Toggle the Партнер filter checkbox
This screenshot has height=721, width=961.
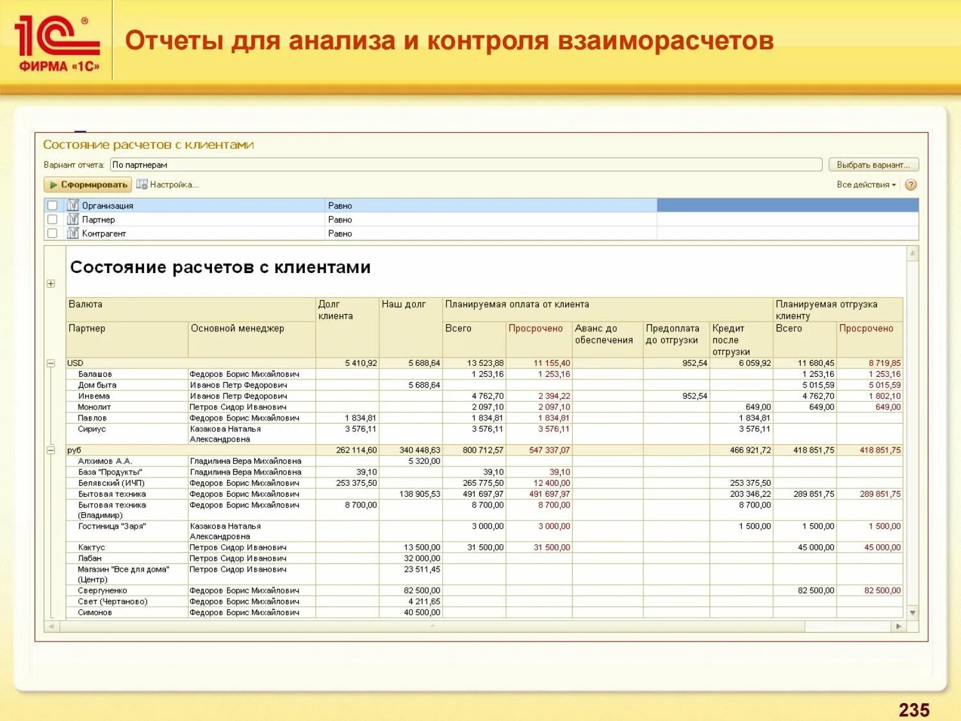pyautogui.click(x=53, y=219)
